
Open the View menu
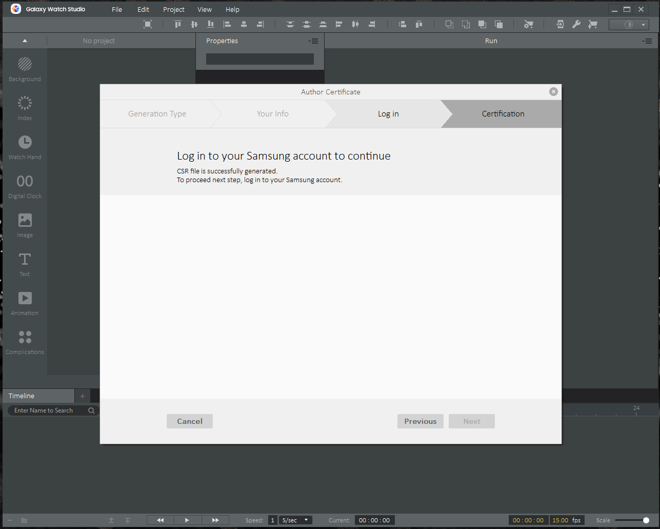tap(204, 9)
